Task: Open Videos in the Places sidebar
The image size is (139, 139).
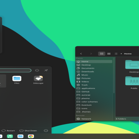Action: [94, 82]
